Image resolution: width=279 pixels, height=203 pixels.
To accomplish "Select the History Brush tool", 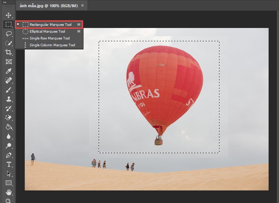I will [x=8, y=108].
